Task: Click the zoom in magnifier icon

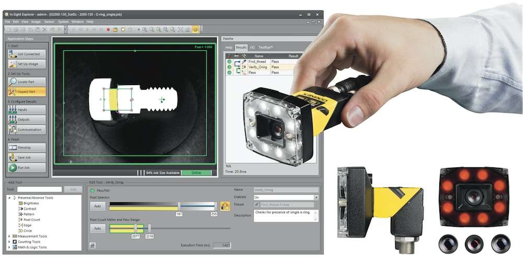Action: pos(145,30)
